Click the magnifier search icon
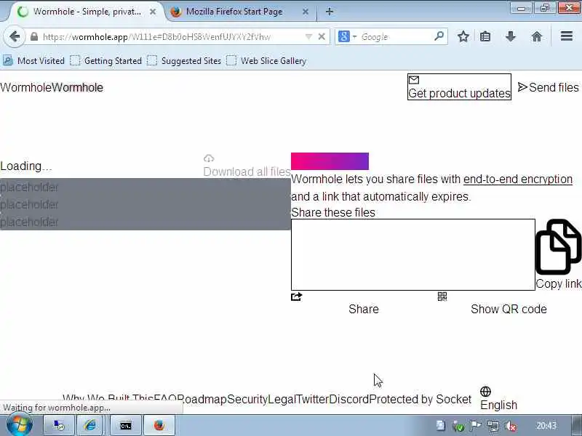Viewport: 582px width, 436px height. coord(439,36)
